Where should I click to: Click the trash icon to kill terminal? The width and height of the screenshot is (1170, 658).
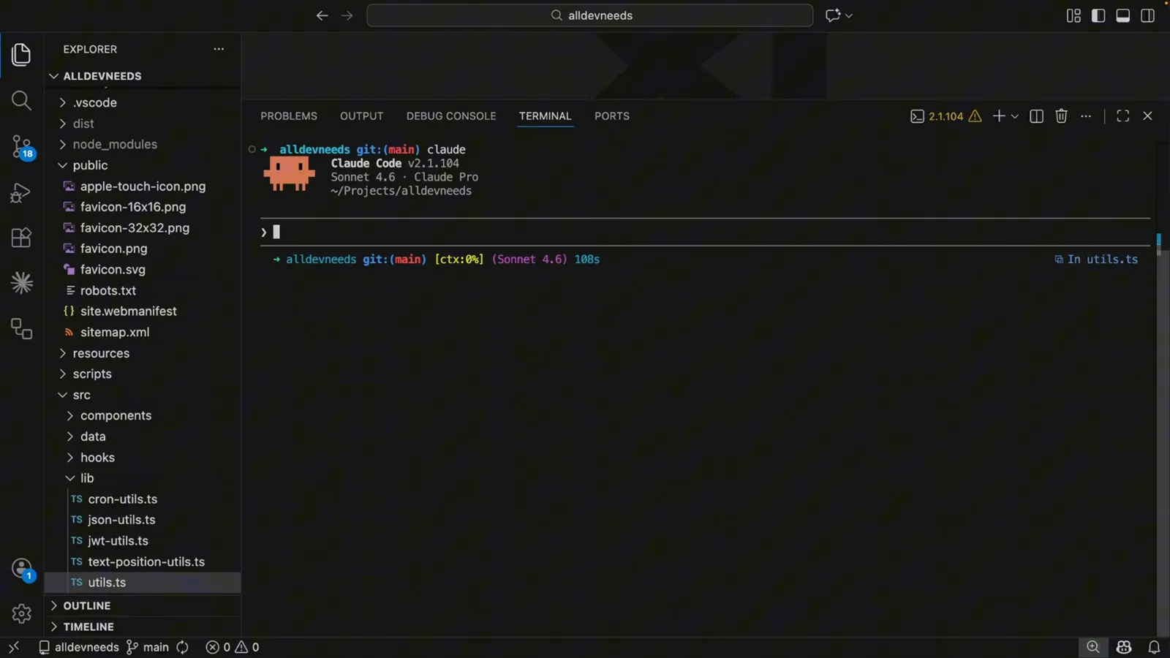[1061, 116]
